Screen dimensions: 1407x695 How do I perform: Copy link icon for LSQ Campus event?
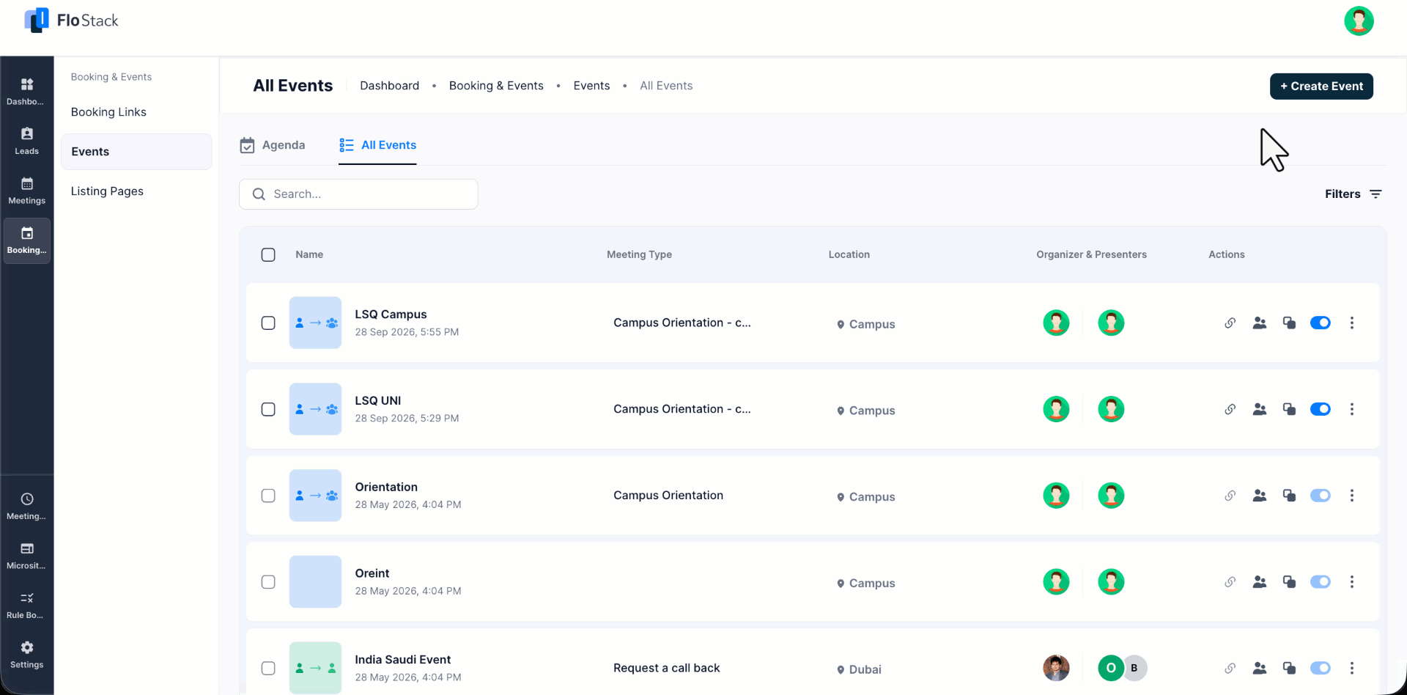pos(1230,323)
